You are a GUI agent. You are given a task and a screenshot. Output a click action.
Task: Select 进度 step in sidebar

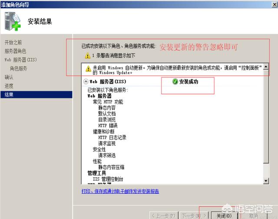(9, 86)
